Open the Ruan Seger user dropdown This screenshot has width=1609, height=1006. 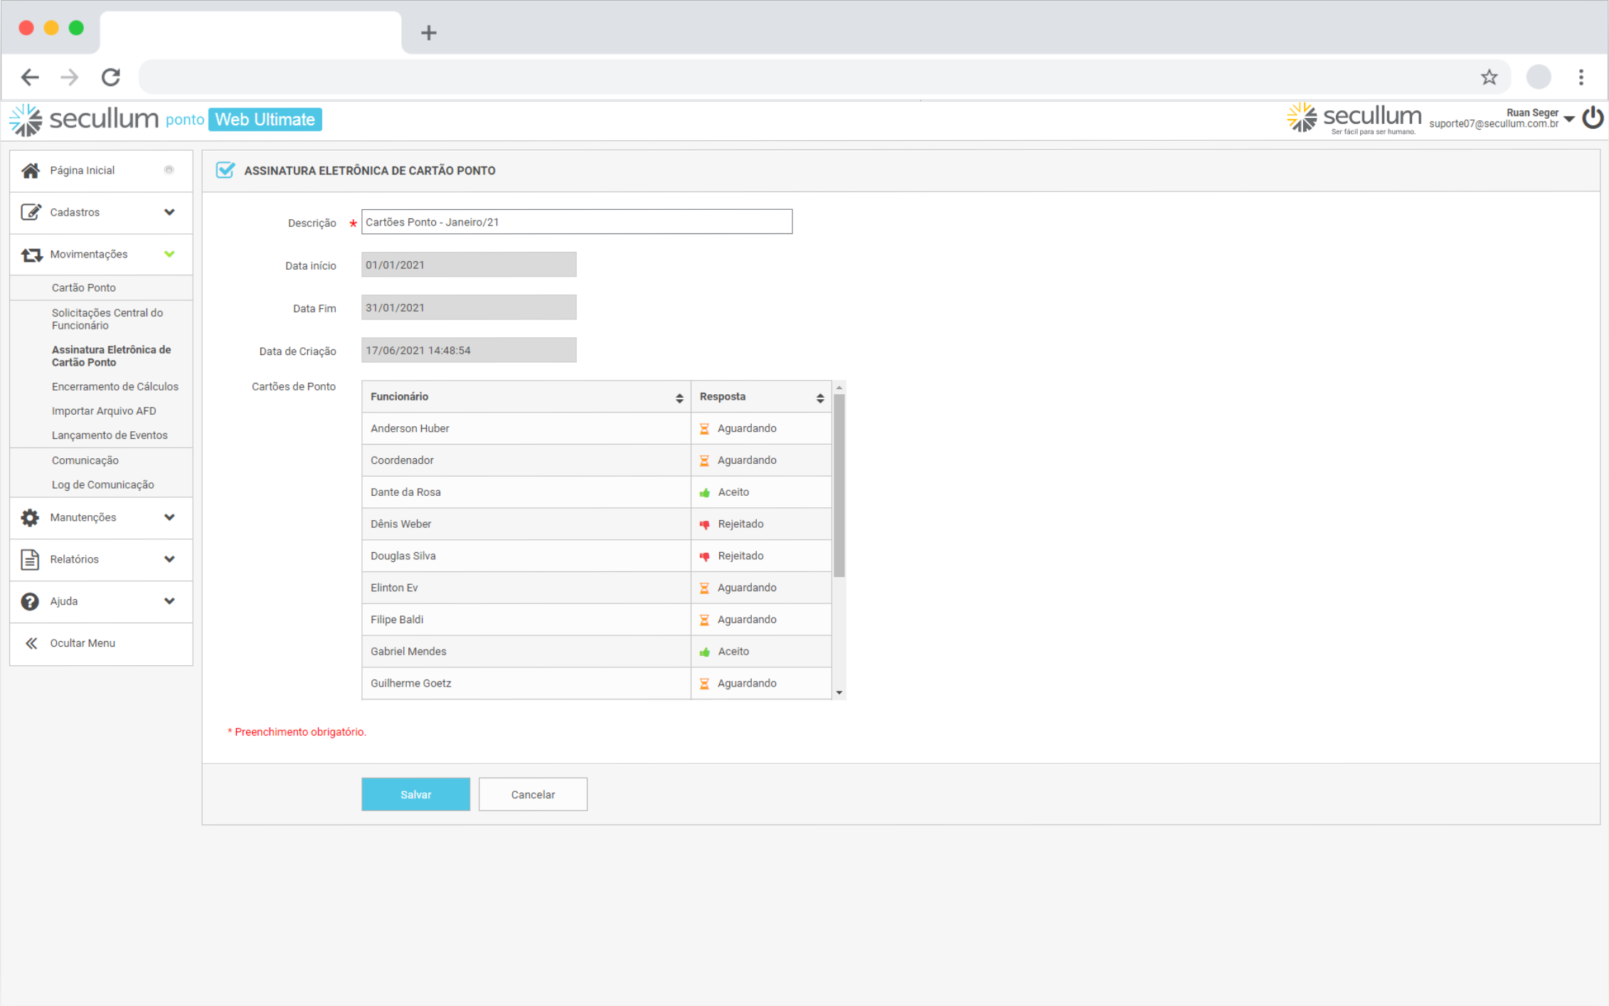click(x=1568, y=119)
